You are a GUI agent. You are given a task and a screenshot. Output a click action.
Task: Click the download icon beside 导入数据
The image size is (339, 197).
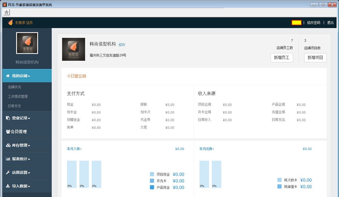[x=8, y=186]
